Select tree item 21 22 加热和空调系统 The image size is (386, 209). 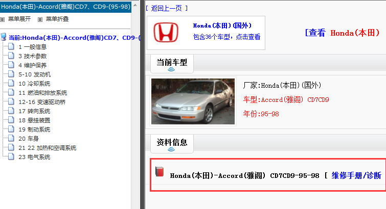47,148
